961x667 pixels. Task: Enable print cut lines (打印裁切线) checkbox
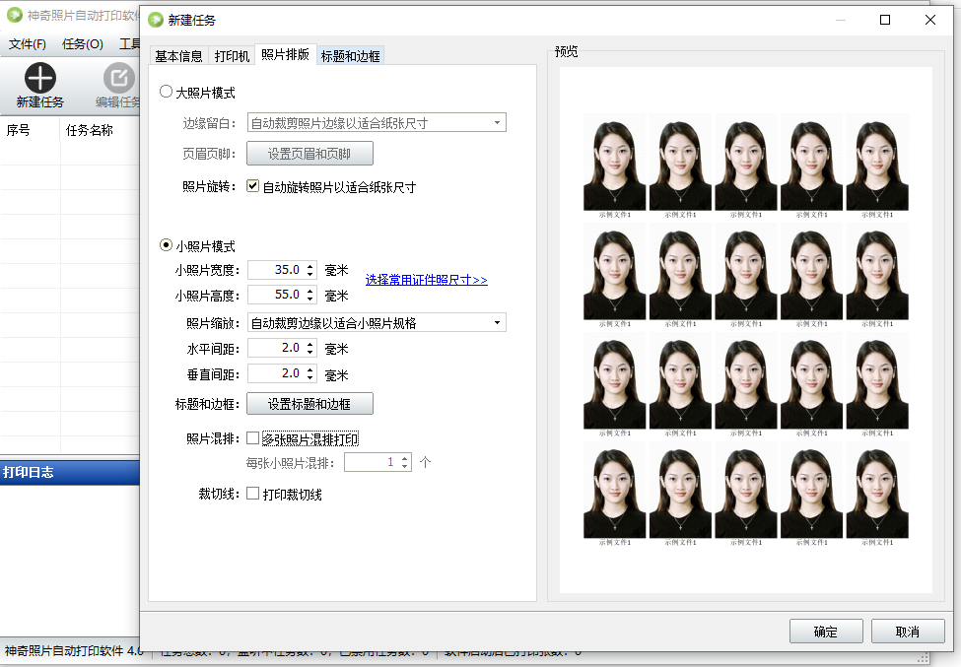coord(253,494)
